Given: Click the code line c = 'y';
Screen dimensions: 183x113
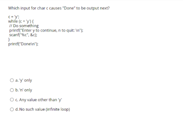Looking at the screenshot, I should [14, 17].
